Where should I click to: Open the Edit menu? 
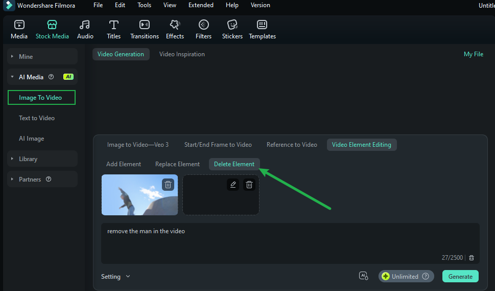pyautogui.click(x=120, y=5)
